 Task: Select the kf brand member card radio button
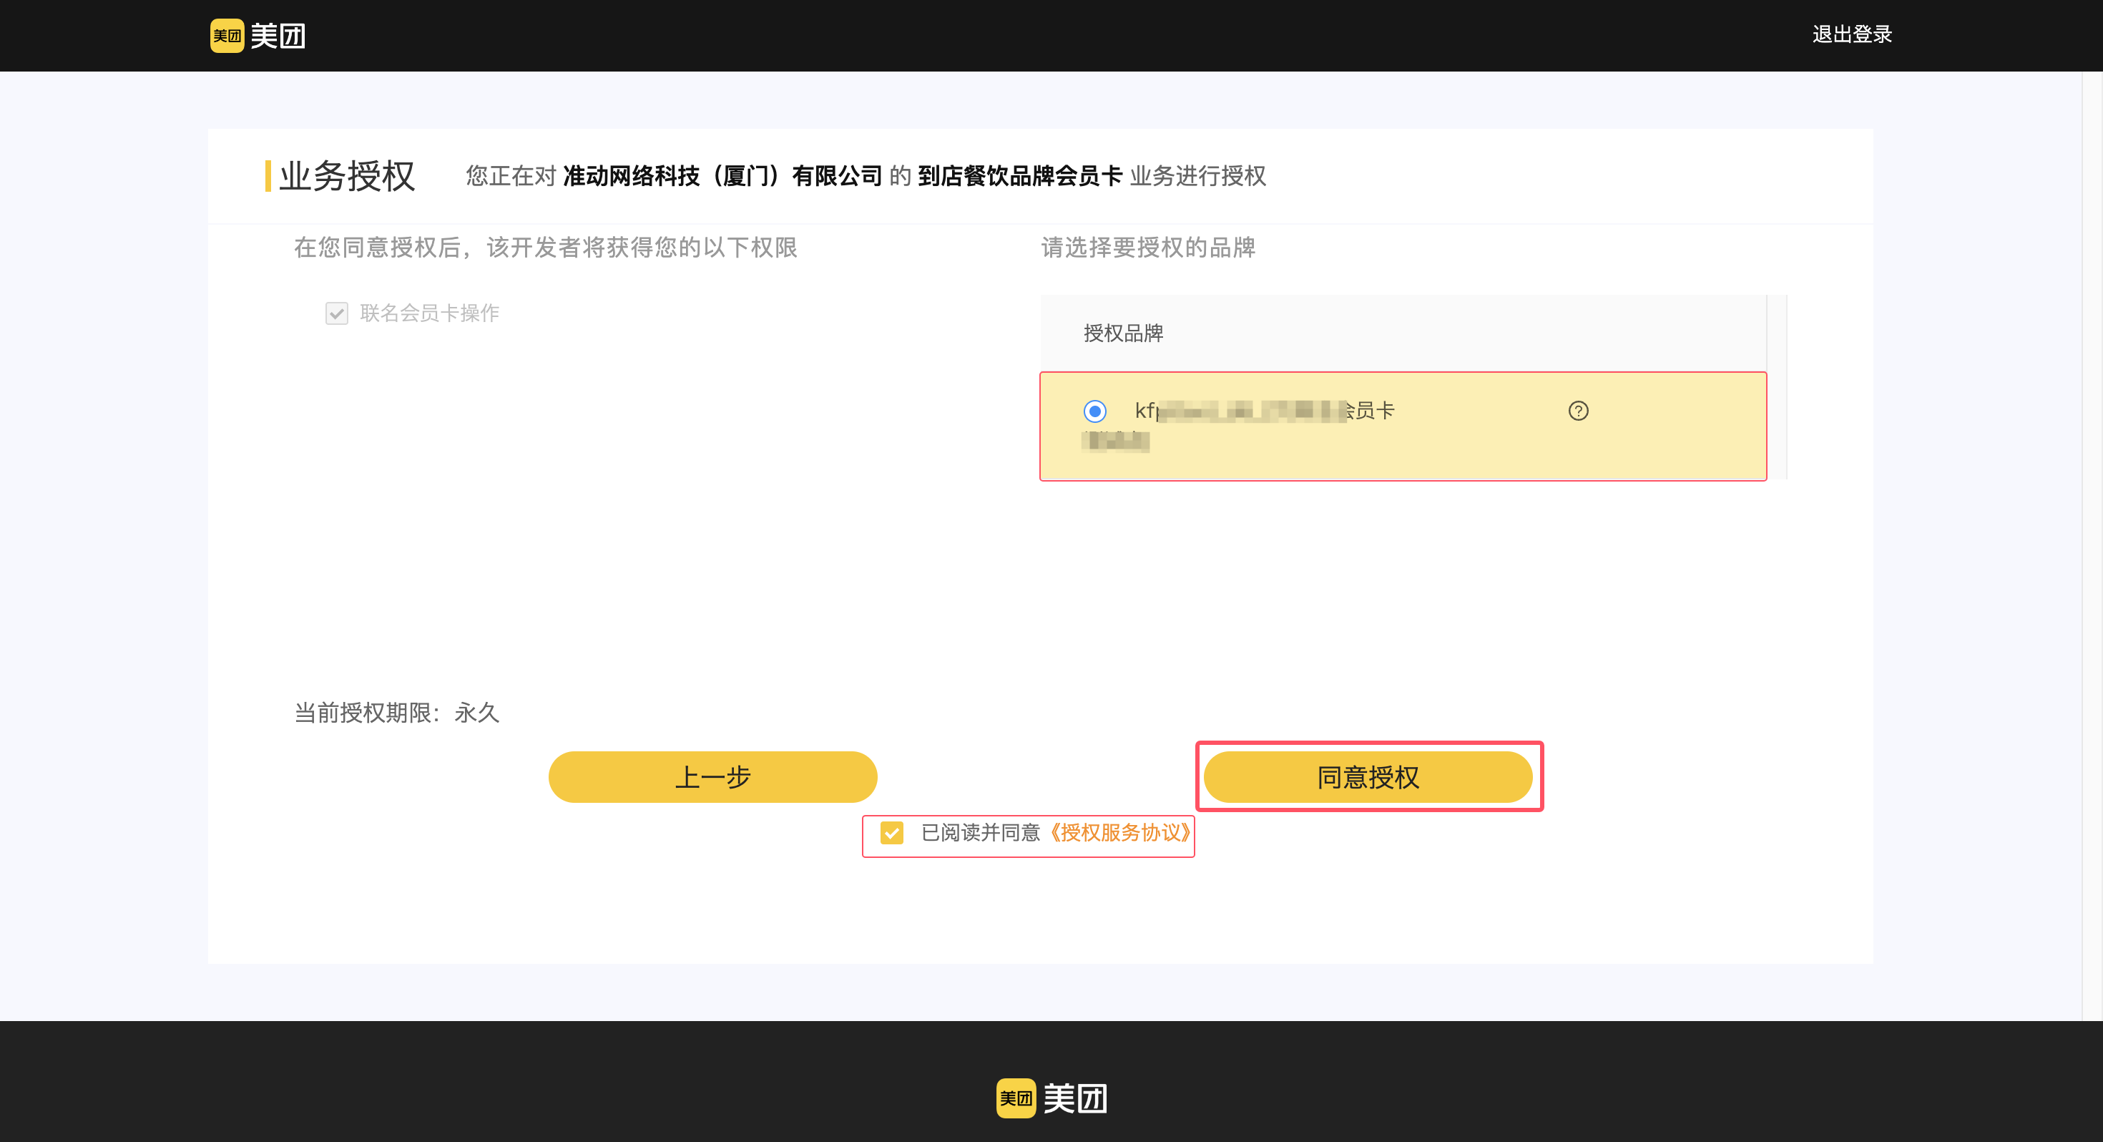pos(1094,411)
